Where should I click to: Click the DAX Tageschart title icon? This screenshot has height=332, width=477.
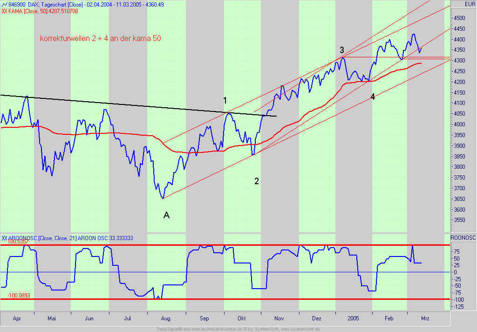pyautogui.click(x=4, y=5)
